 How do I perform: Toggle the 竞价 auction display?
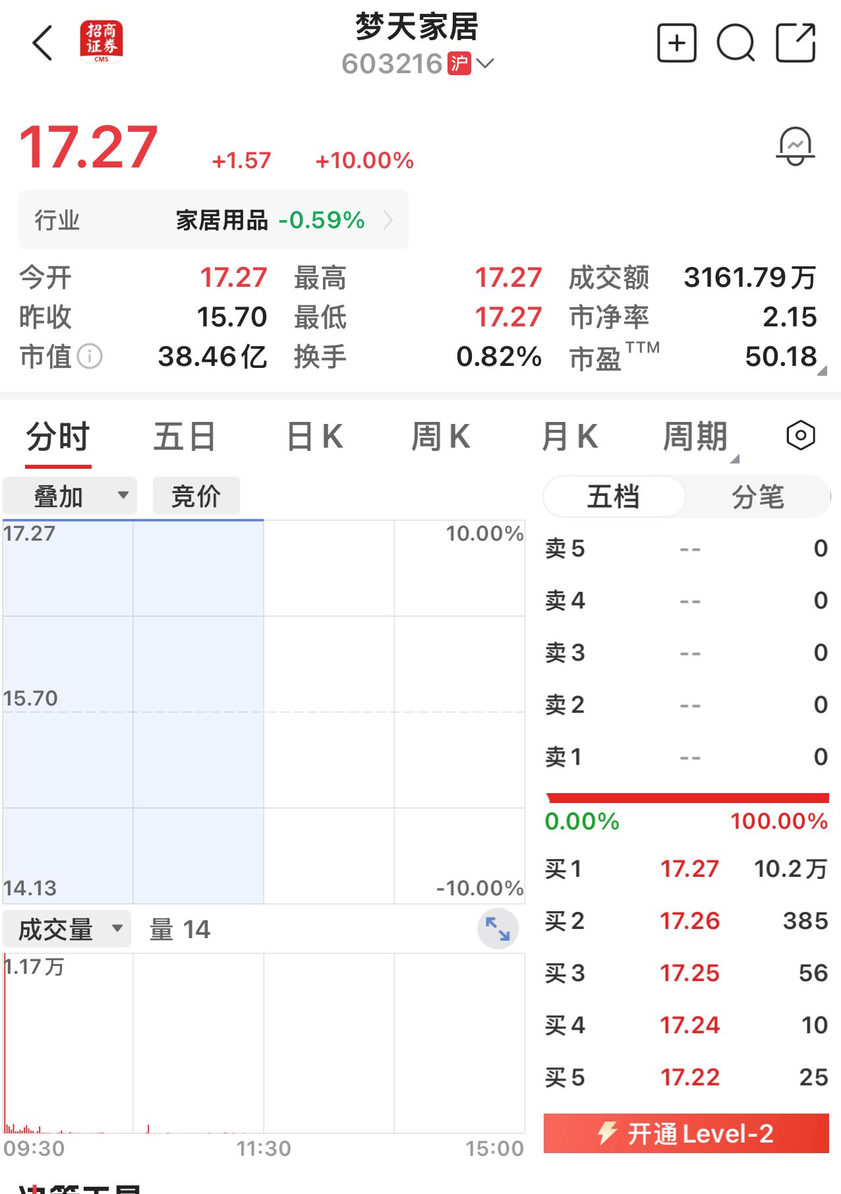click(x=196, y=496)
